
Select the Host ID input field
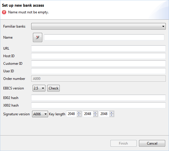(98, 56)
